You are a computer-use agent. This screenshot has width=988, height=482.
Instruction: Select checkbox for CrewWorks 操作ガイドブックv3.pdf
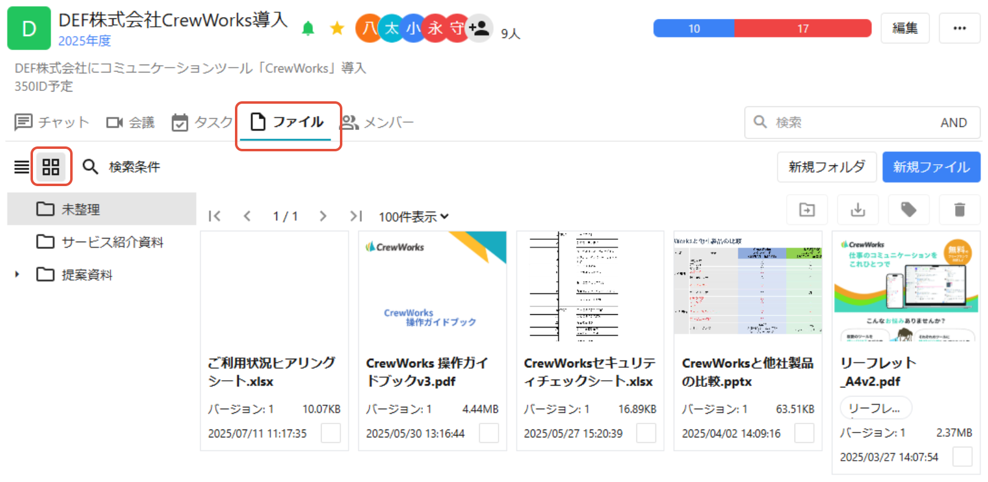click(x=489, y=433)
